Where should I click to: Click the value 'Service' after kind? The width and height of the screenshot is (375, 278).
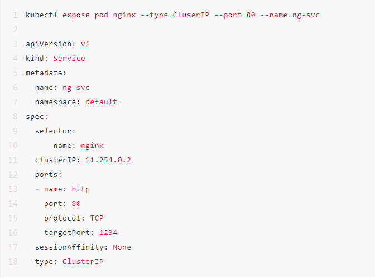click(x=69, y=58)
